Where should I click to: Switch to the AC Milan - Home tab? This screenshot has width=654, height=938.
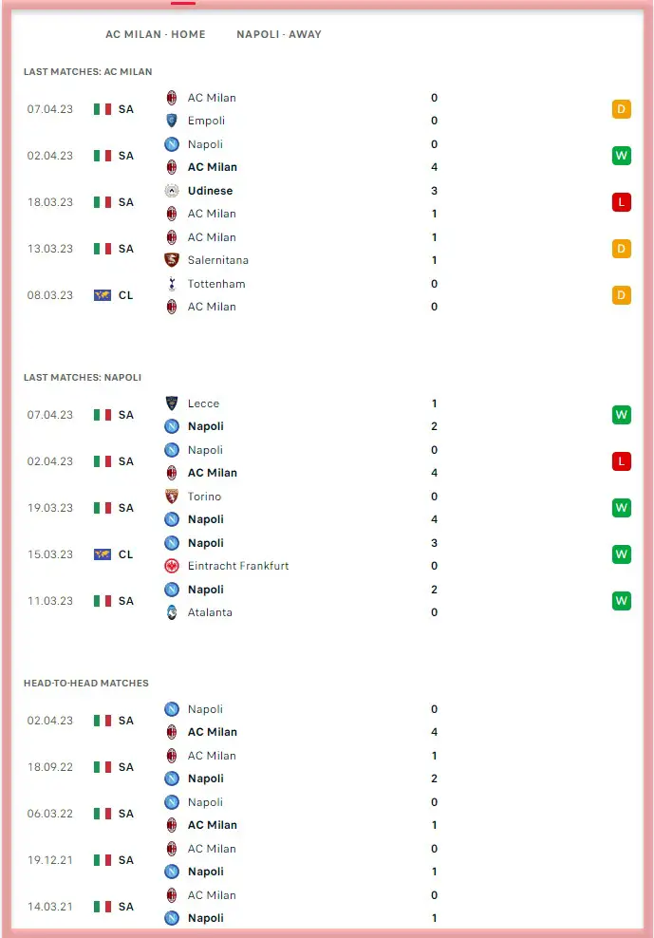[x=156, y=34]
